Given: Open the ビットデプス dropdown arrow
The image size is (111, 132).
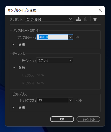Looking at the screenshot, I should (x=70, y=100).
